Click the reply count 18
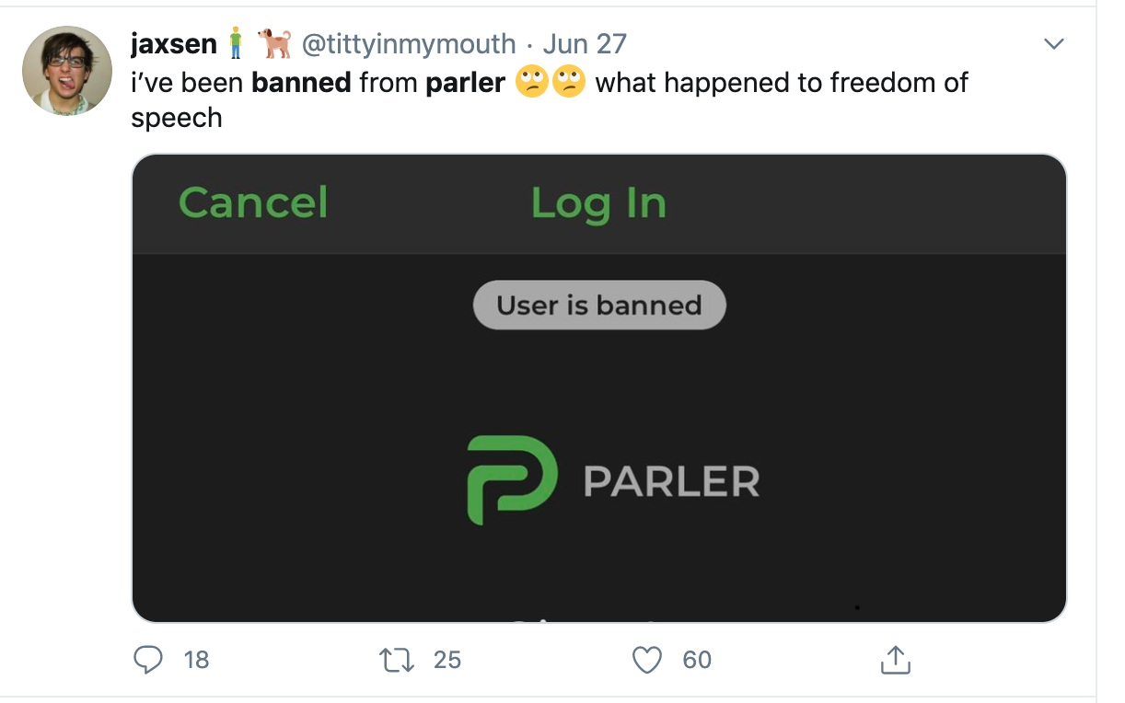1125x703 pixels. [197, 660]
